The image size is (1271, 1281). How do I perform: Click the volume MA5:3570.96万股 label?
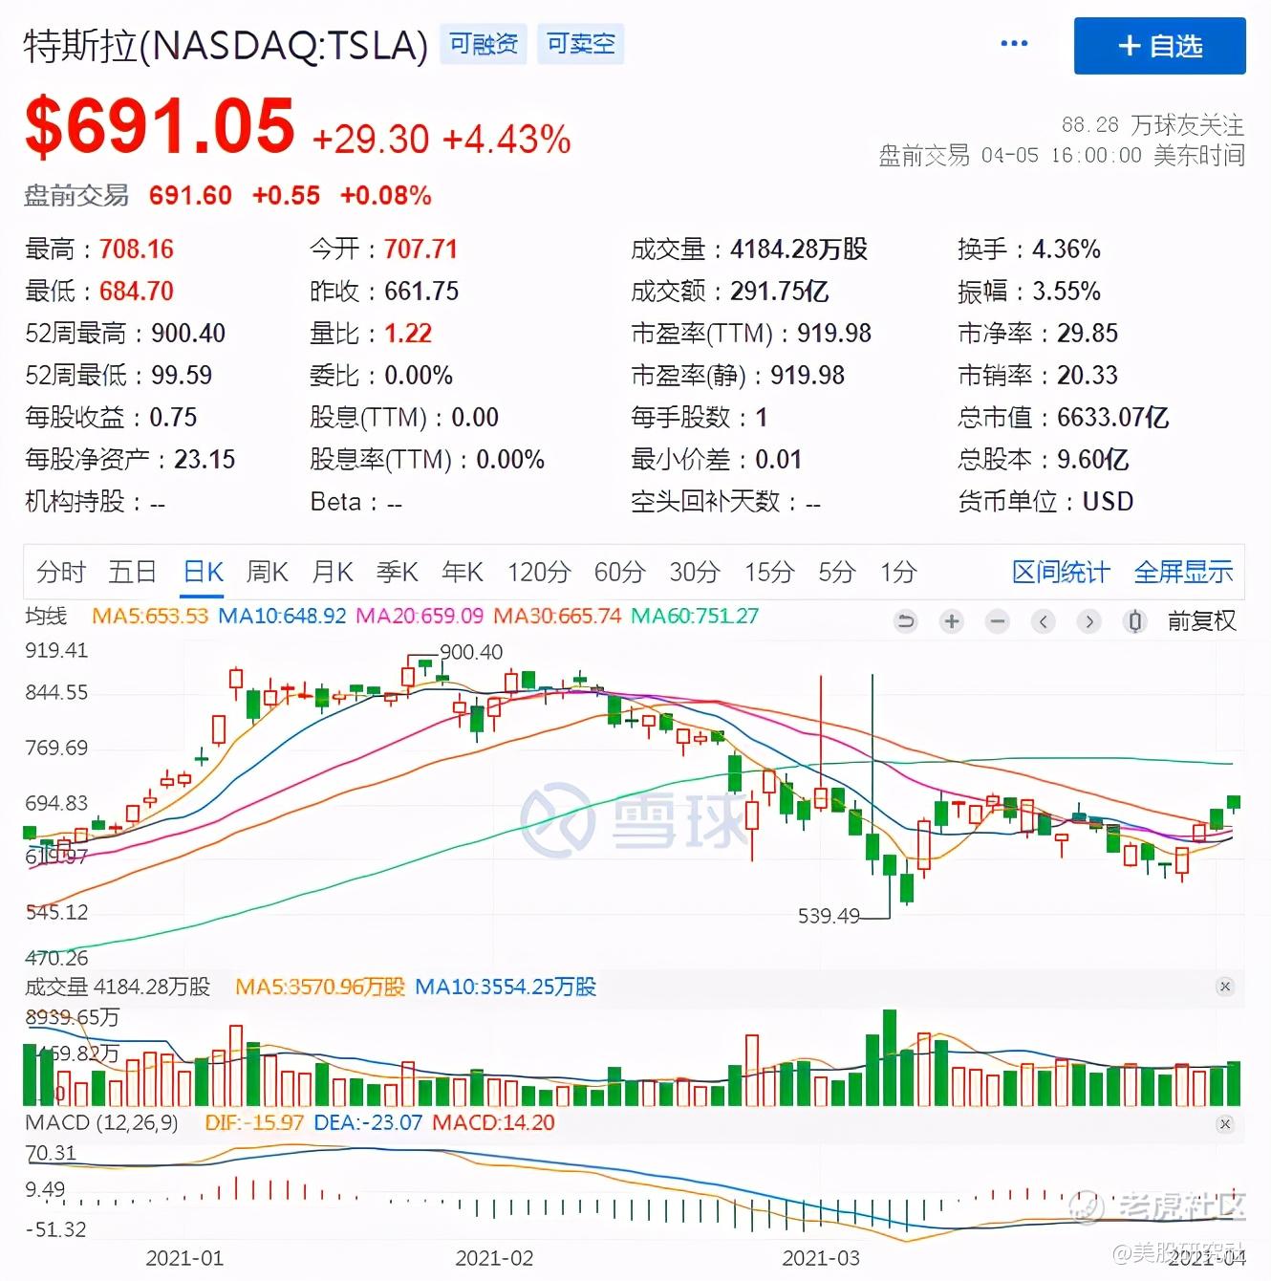320,987
